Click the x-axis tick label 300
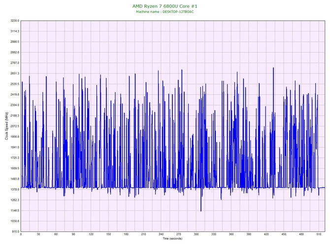The image size is (330, 247). pos(196,234)
